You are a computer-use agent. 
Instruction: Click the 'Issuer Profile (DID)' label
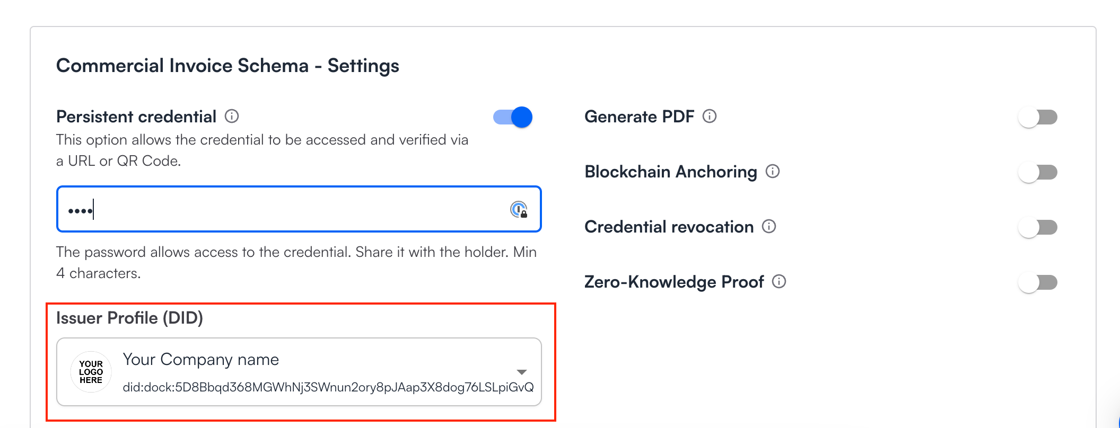tap(129, 318)
